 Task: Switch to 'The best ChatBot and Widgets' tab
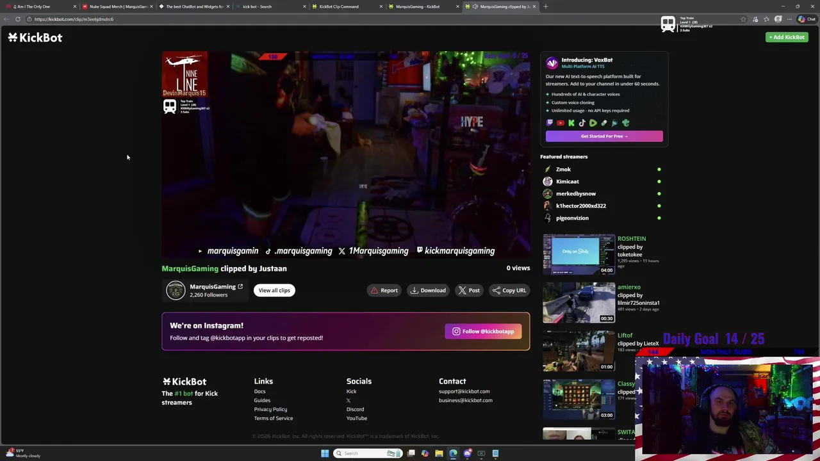[194, 6]
